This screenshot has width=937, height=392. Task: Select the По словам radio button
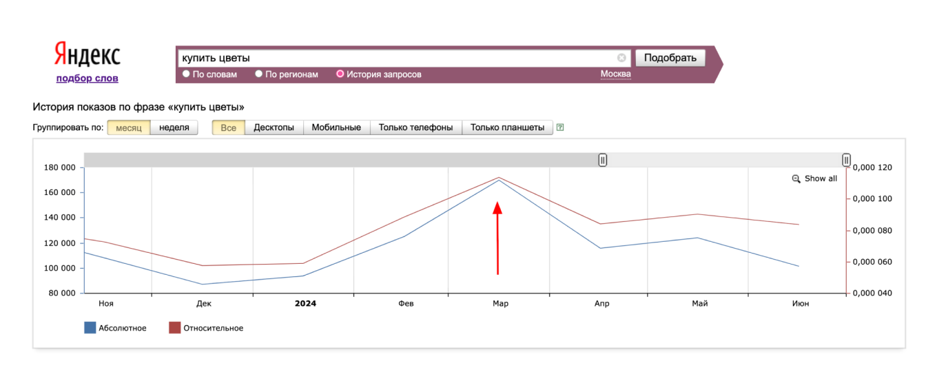click(186, 74)
